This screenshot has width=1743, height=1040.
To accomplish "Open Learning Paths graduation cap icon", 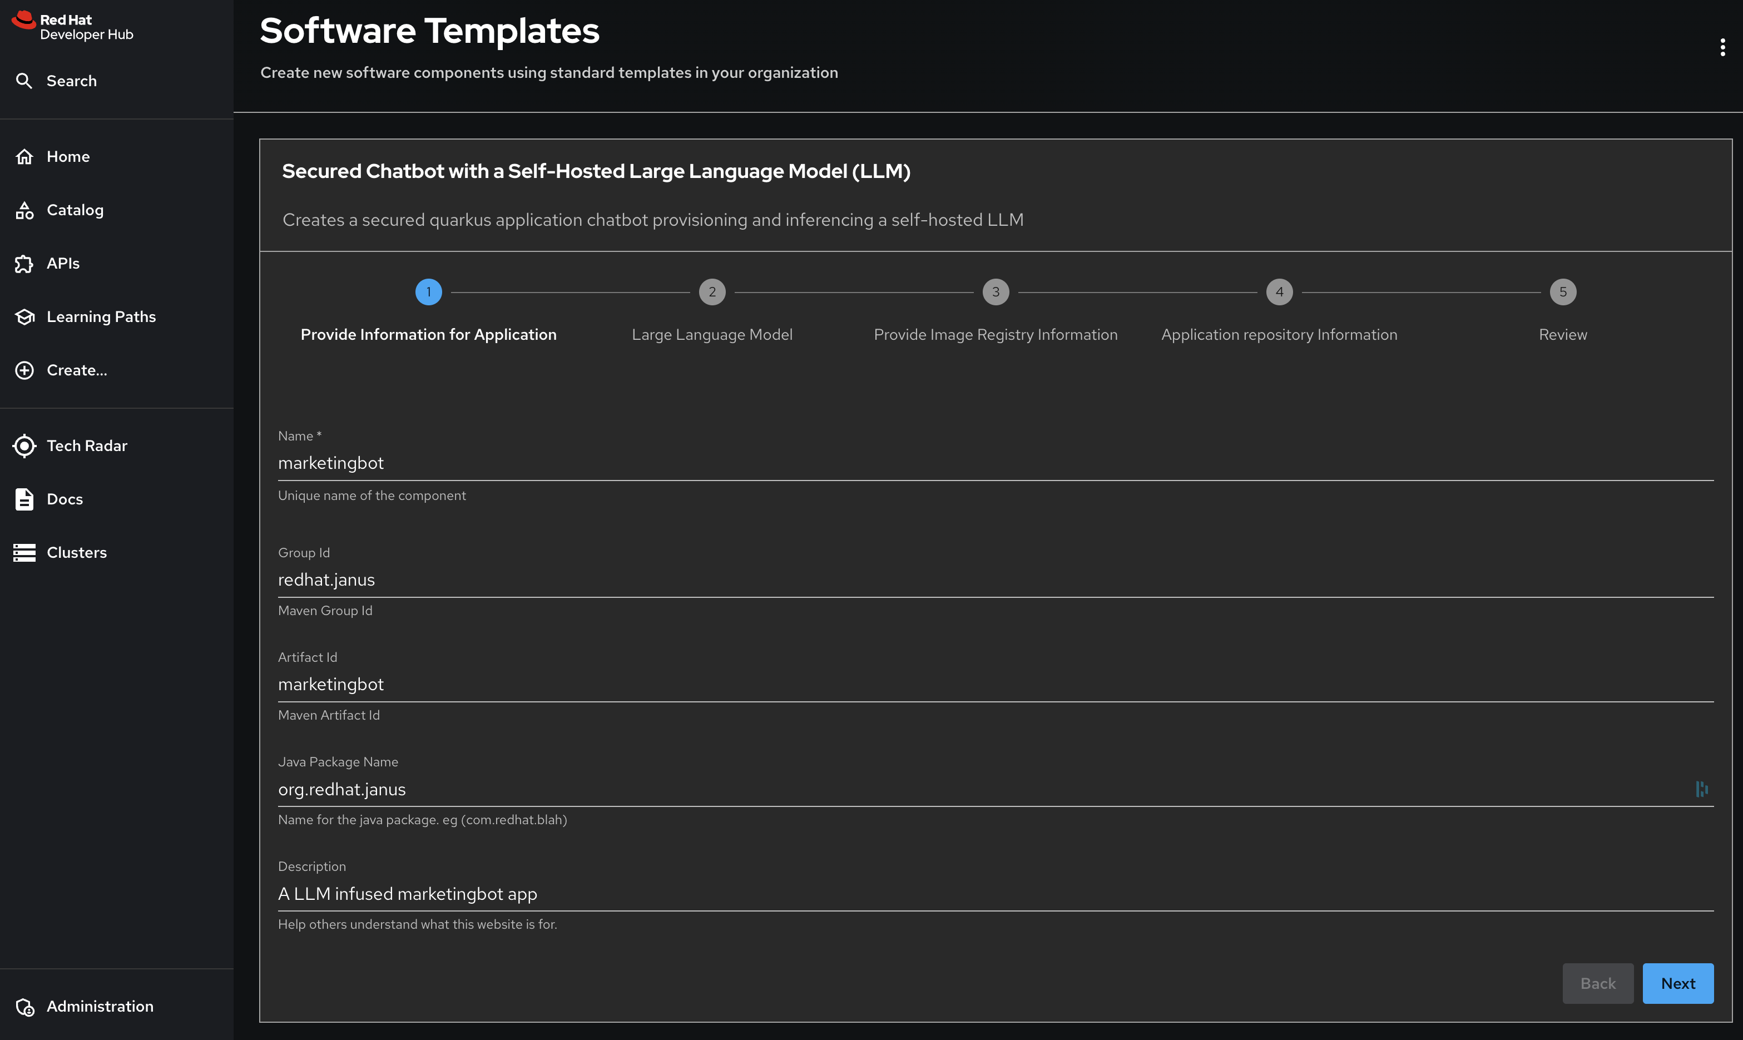I will (x=24, y=317).
